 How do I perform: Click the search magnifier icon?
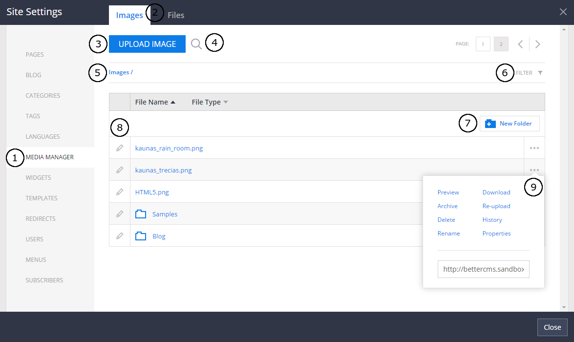[196, 44]
